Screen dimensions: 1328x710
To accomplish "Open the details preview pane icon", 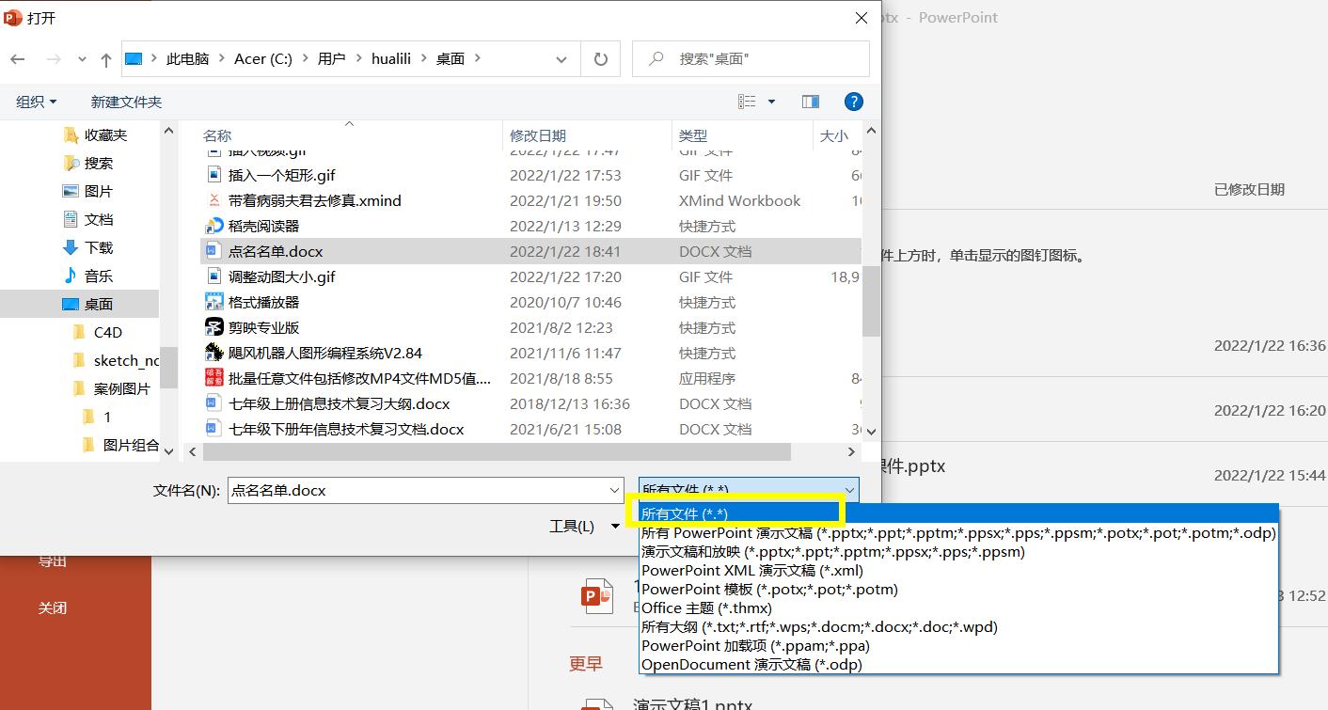I will tap(810, 102).
